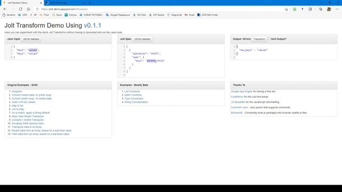Viewport: 342px width, 192px height.
Task: Open Convert nested data to 'prefix soup' example
Action: click(32, 95)
